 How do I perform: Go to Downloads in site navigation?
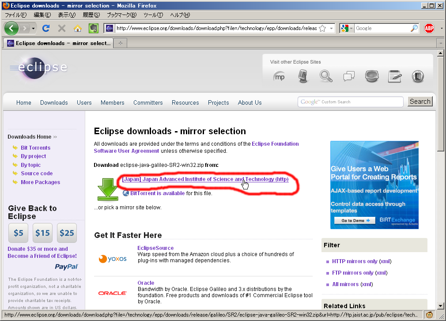[x=54, y=102]
